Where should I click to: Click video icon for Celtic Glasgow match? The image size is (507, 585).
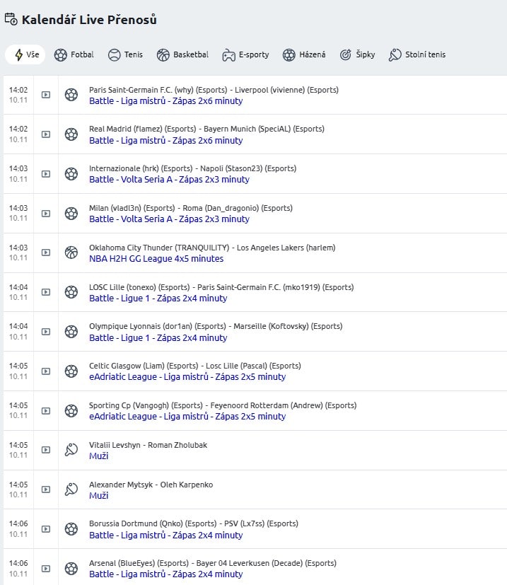click(46, 371)
